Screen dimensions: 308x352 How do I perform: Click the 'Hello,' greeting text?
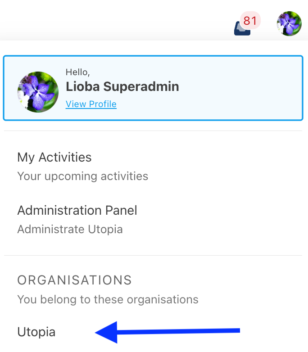tap(78, 72)
